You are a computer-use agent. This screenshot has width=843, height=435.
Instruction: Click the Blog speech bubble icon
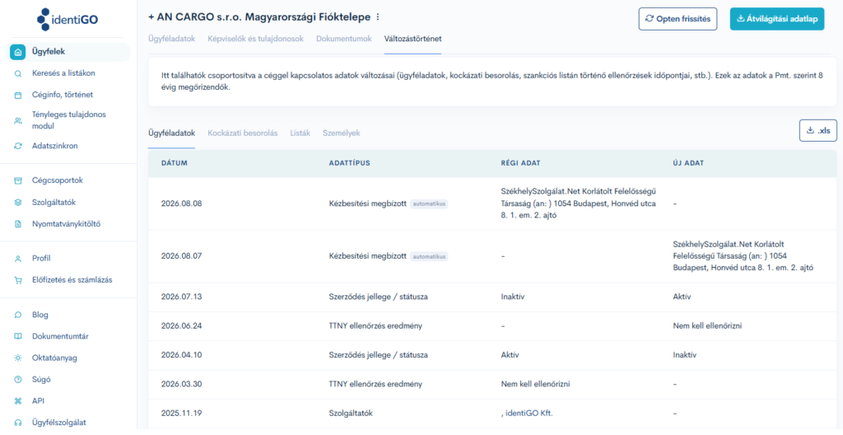click(18, 315)
